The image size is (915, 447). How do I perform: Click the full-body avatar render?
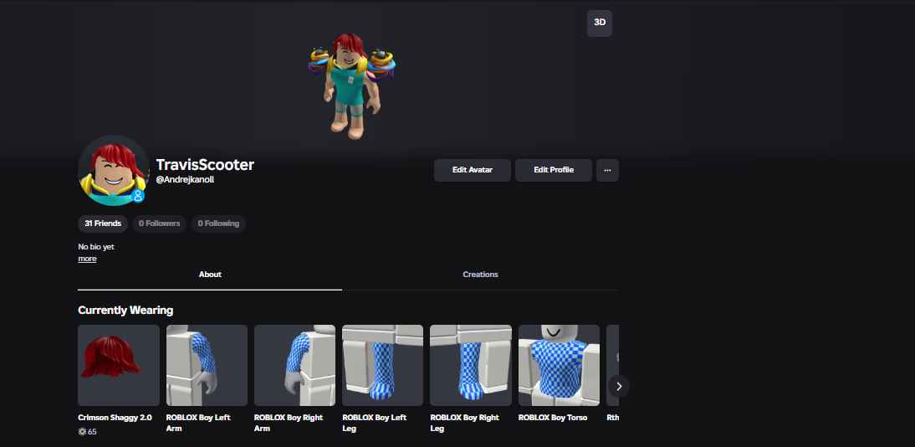pyautogui.click(x=352, y=86)
